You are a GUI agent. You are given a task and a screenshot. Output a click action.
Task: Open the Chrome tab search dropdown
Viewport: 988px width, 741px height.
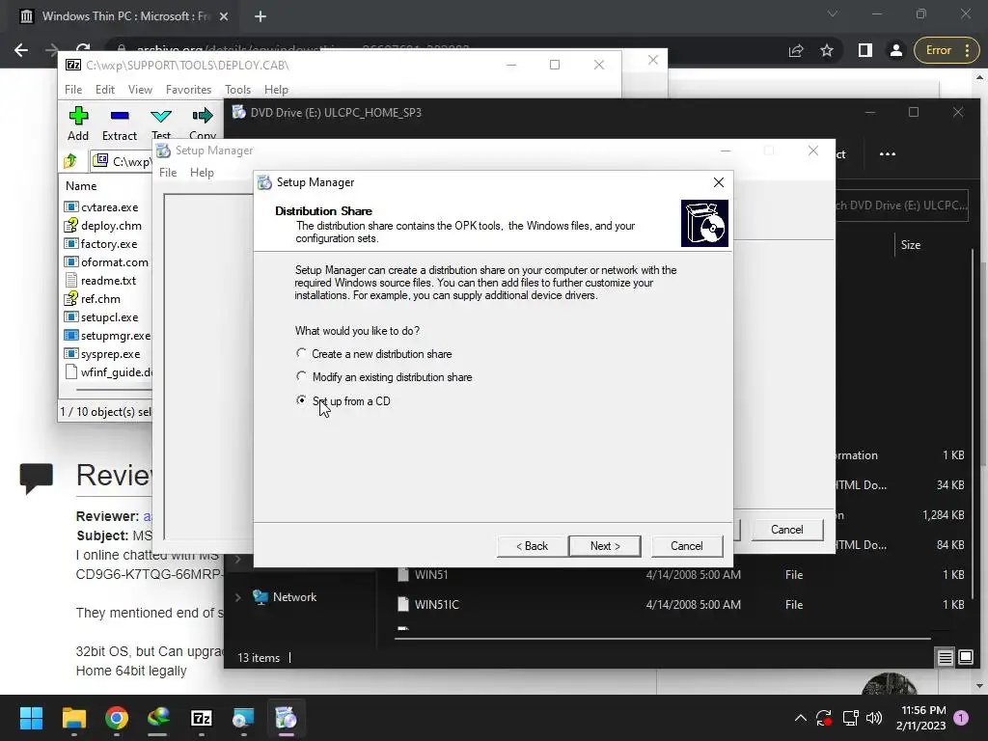(x=833, y=14)
